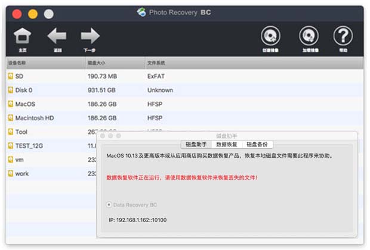Screen dimensions: 370x250
Task: Click the HFSP cell in MacOS row
Action: click(155, 104)
